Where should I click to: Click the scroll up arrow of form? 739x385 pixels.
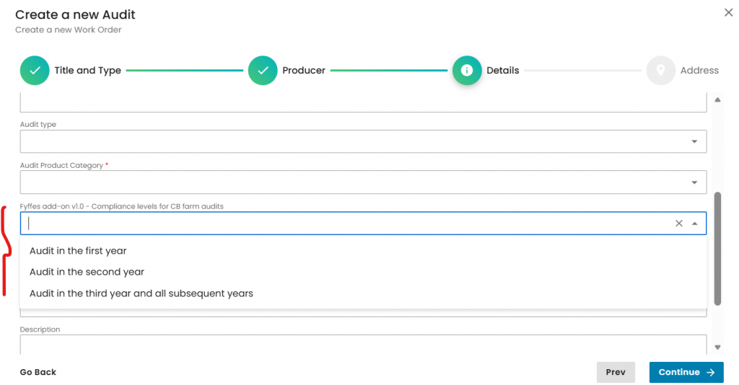click(717, 99)
